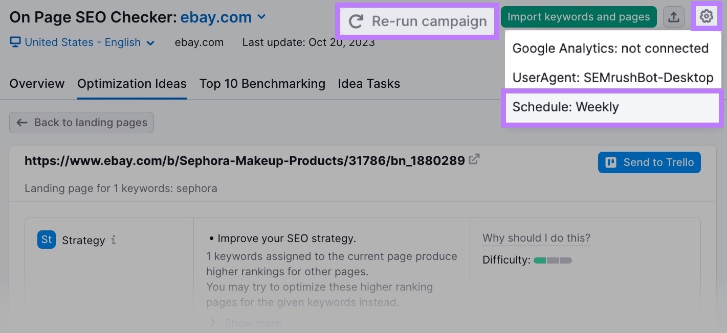The height and width of the screenshot is (333, 727).
Task: Select Schedule: Weekly in the menu
Action: click(565, 107)
